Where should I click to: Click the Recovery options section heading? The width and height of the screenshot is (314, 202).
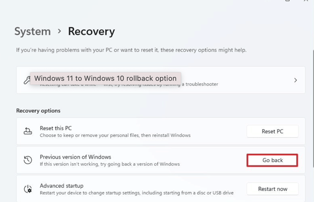[x=38, y=111]
